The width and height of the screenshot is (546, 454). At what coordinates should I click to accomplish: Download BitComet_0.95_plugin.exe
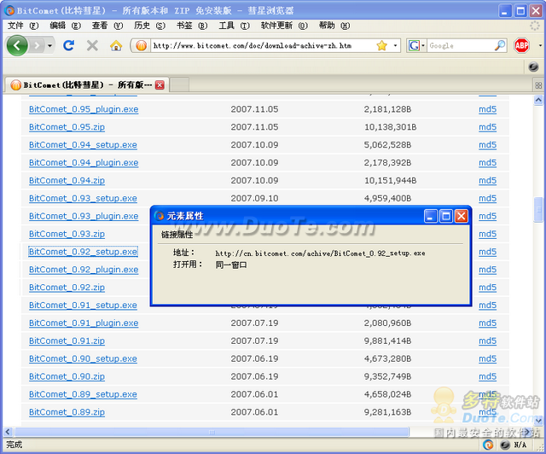[x=84, y=109]
